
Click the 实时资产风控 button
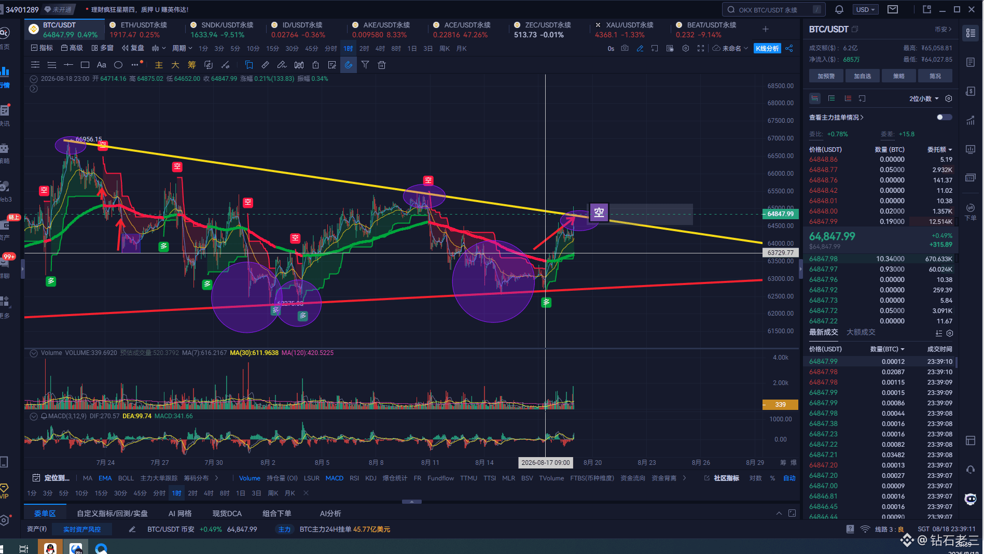(x=82, y=529)
